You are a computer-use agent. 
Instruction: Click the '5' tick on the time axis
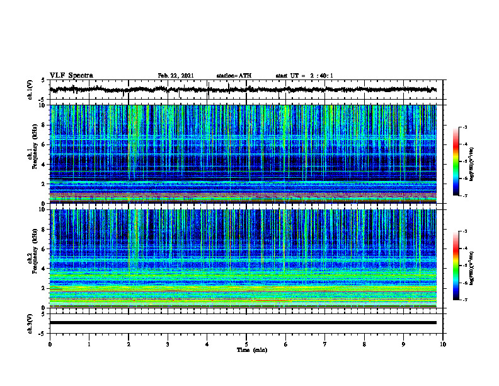246,344
